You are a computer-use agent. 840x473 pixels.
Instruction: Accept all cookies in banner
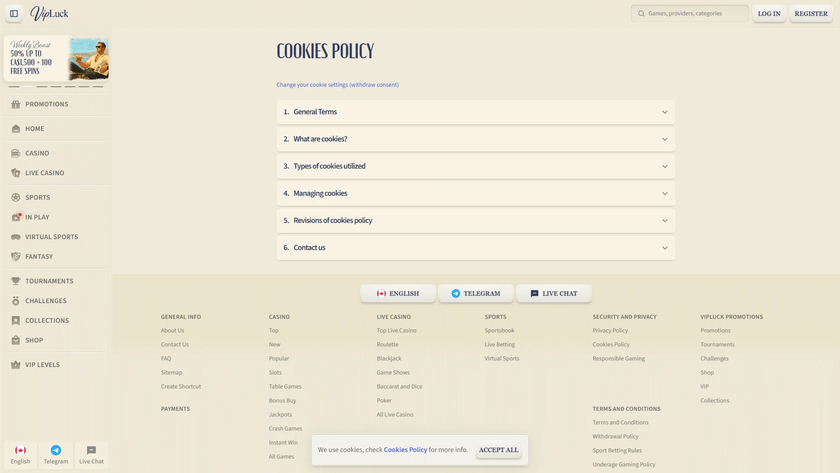[x=499, y=450]
